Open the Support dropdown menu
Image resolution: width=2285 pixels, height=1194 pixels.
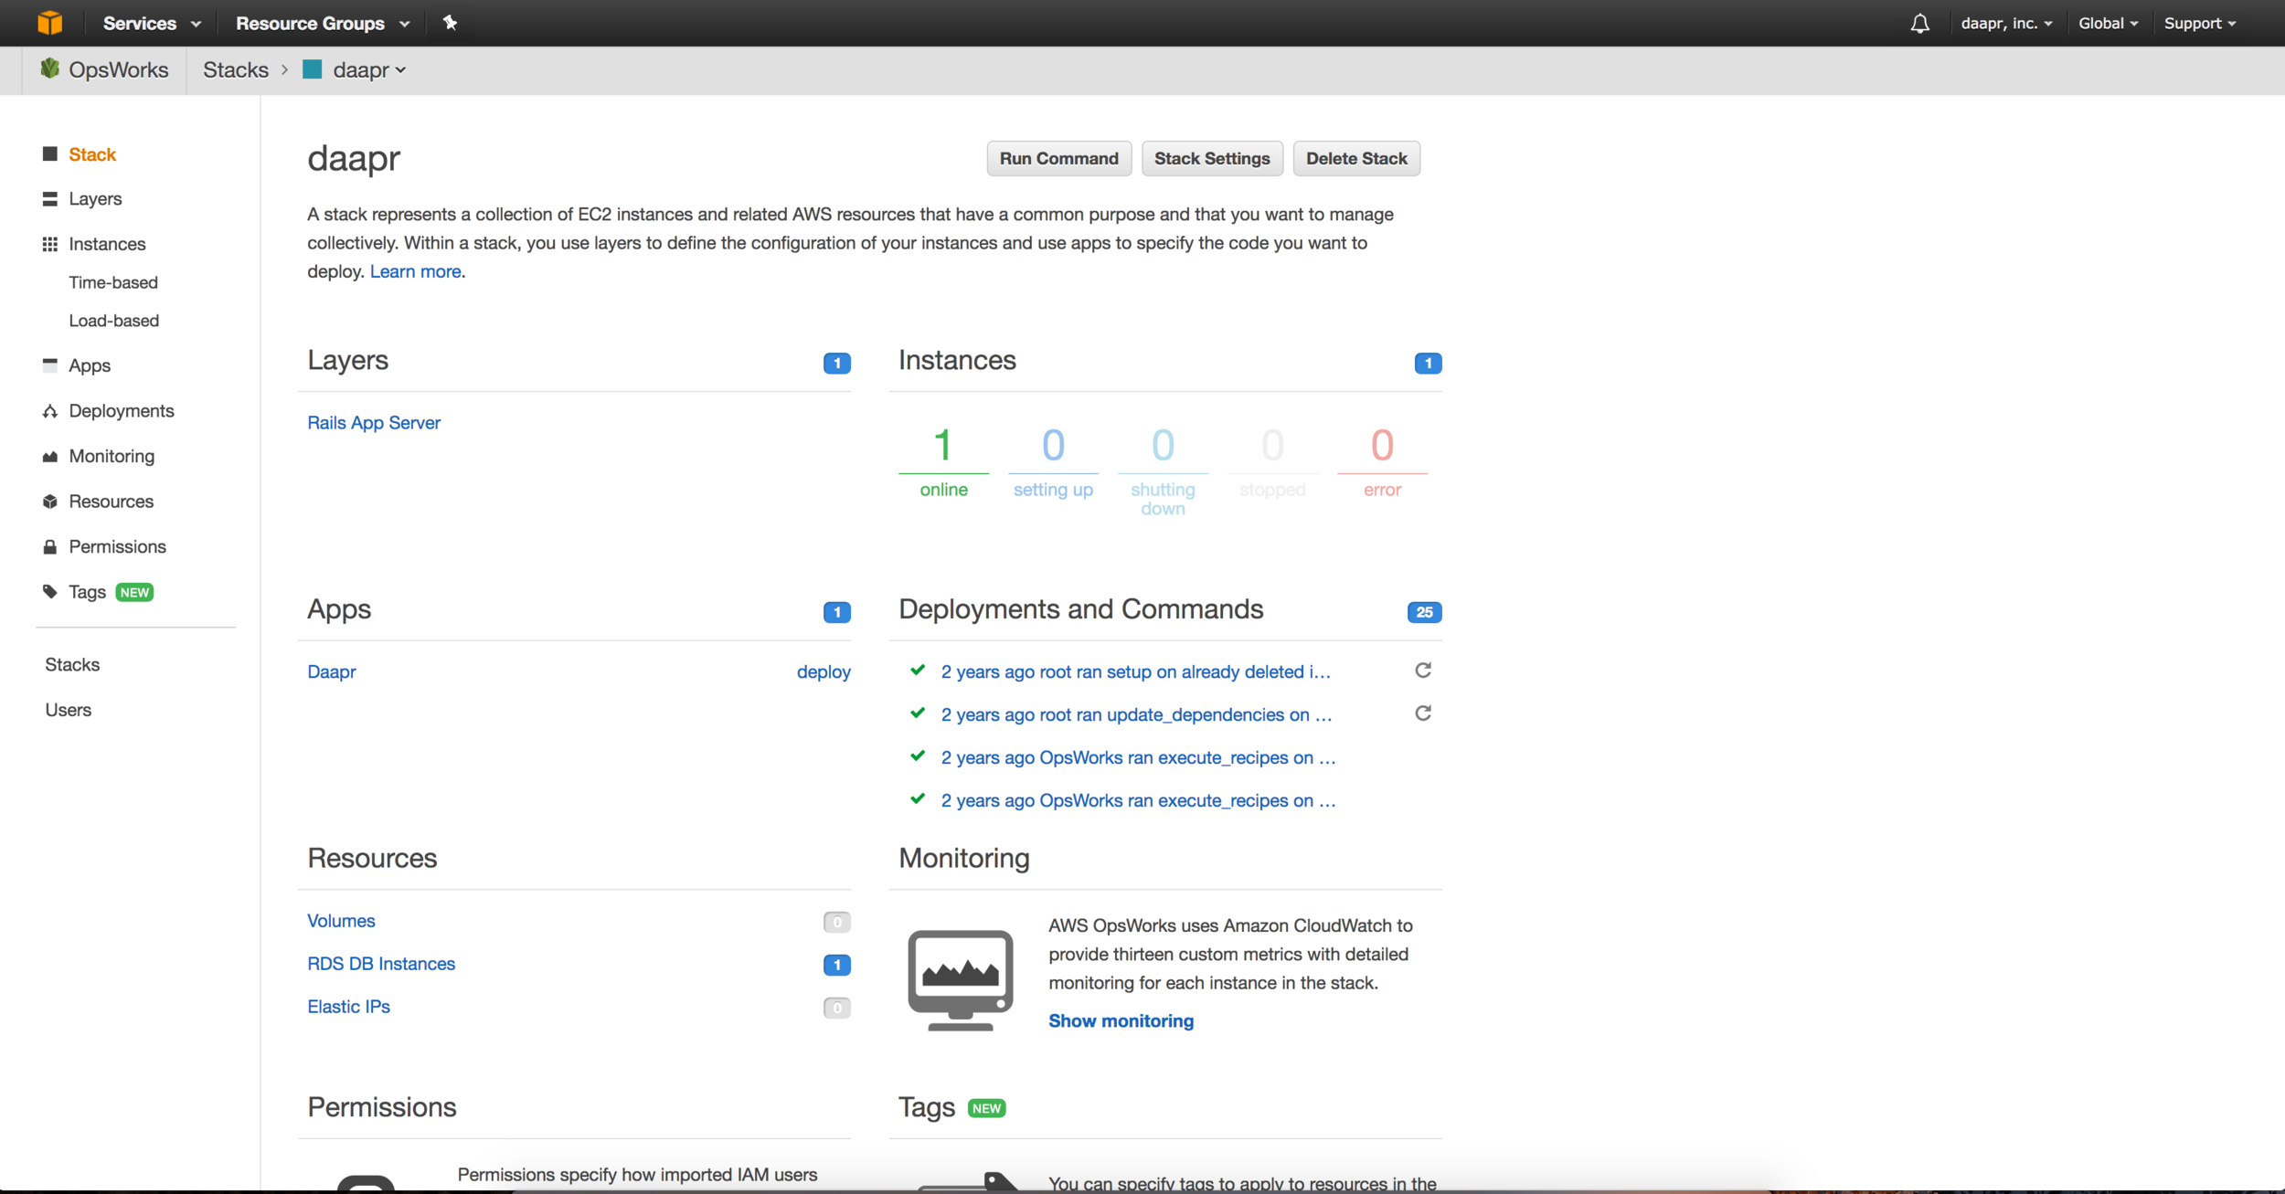click(2200, 24)
